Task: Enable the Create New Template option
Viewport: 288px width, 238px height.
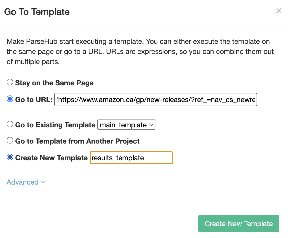Action: pyautogui.click(x=10, y=157)
